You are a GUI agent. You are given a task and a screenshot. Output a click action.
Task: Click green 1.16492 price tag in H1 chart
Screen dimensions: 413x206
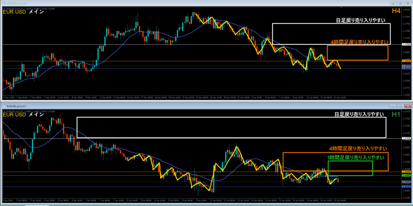(x=407, y=175)
